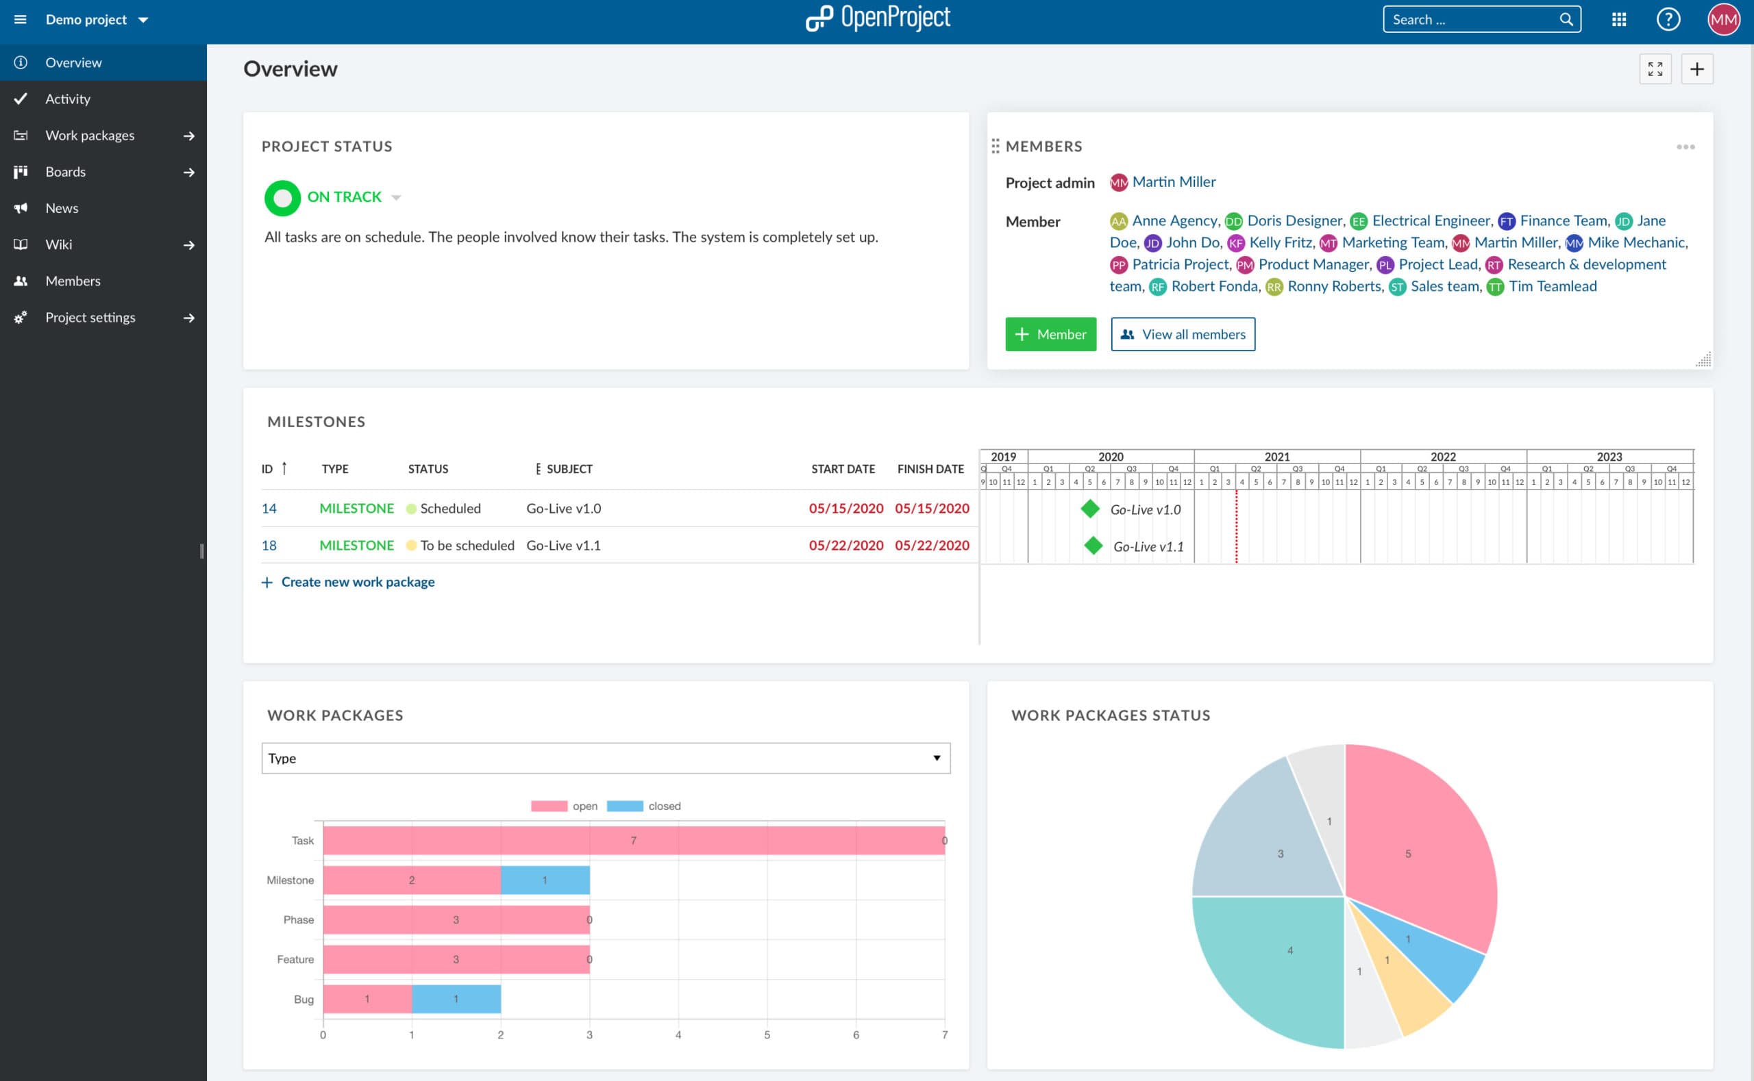Toggle fullscreen zen mode icon
Viewport: 1754px width, 1081px height.
point(1655,69)
